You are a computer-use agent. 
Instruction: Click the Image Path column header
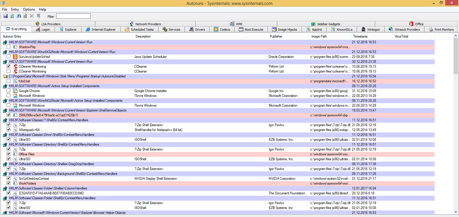[331, 37]
